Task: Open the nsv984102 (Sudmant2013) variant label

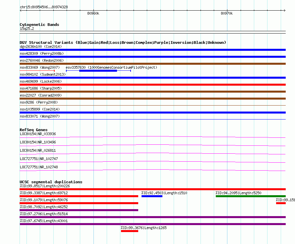Action: pos(43,74)
